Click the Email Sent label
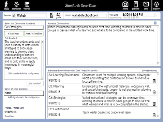The height and width of the screenshot is (122, 163). [9, 116]
